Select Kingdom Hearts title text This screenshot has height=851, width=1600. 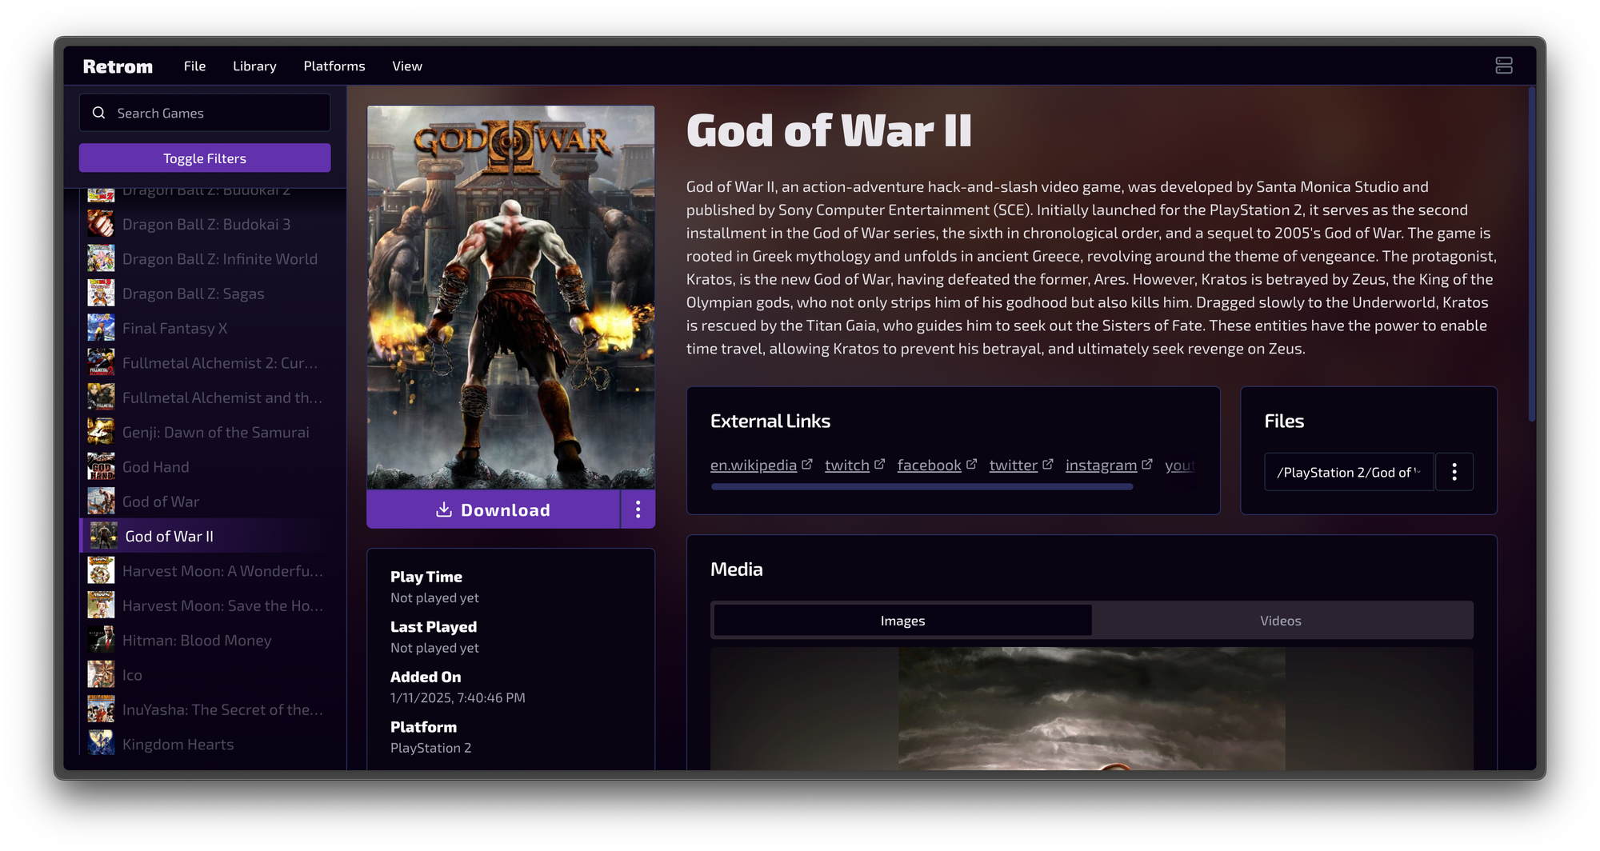tap(178, 744)
